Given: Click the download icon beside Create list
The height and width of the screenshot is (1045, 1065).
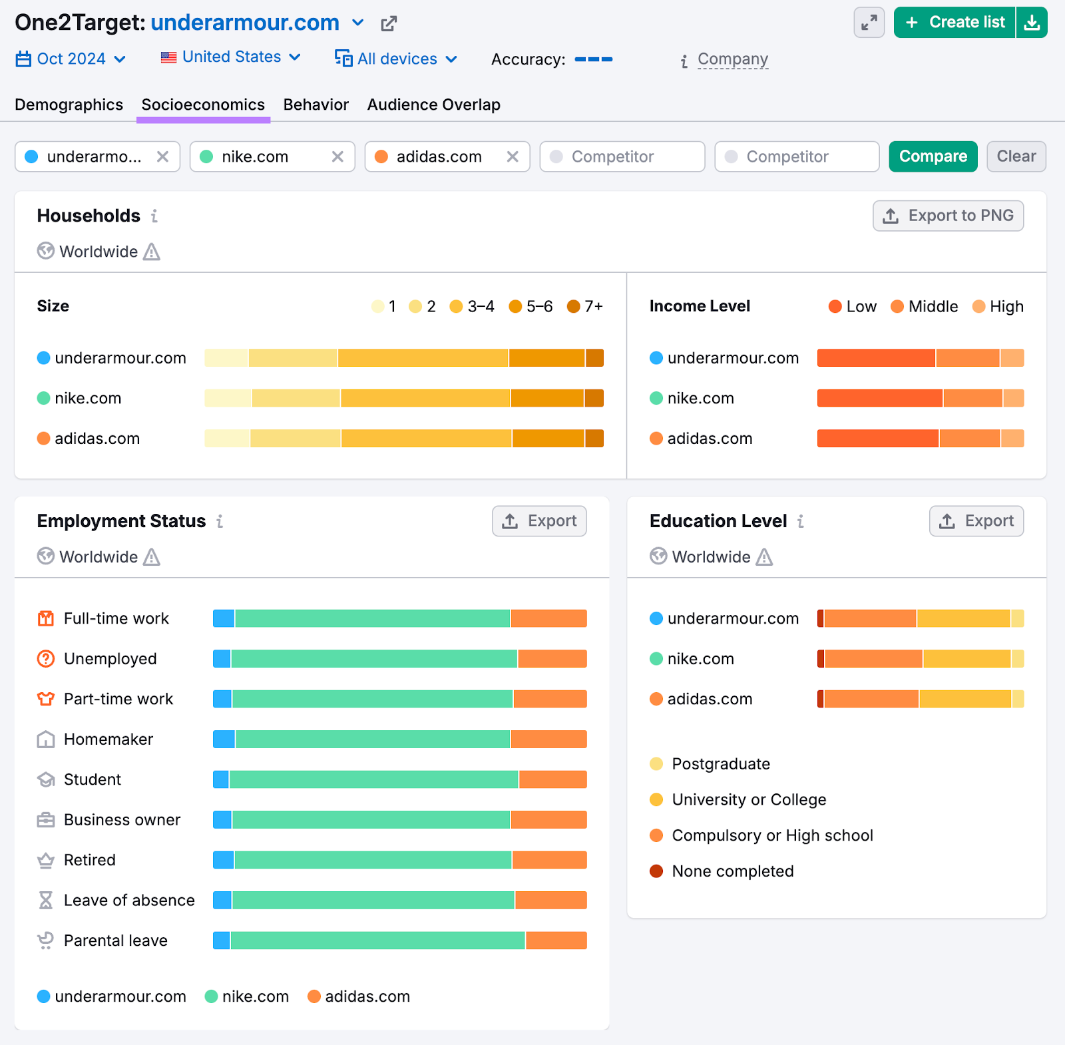Looking at the screenshot, I should [1032, 23].
